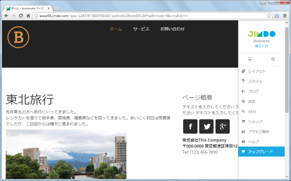
Task: Open the Chrome hamburger menu
Action: pos(285,16)
